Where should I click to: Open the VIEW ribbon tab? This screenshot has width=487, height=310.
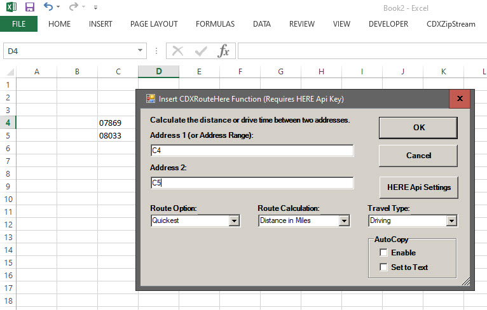[x=341, y=24]
